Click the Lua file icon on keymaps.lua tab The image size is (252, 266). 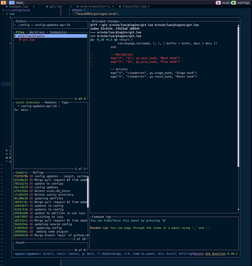[x=7, y=6]
